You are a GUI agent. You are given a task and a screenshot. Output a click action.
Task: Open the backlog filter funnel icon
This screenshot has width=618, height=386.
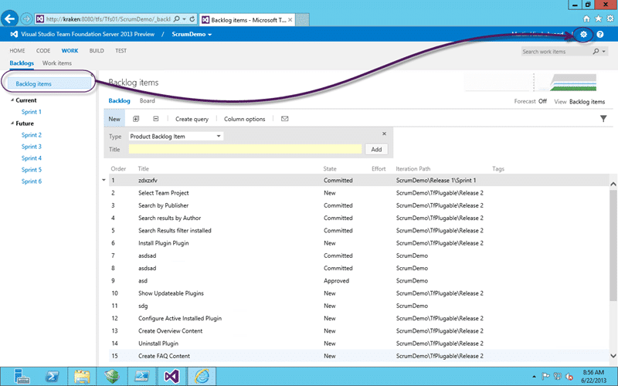pyautogui.click(x=603, y=119)
